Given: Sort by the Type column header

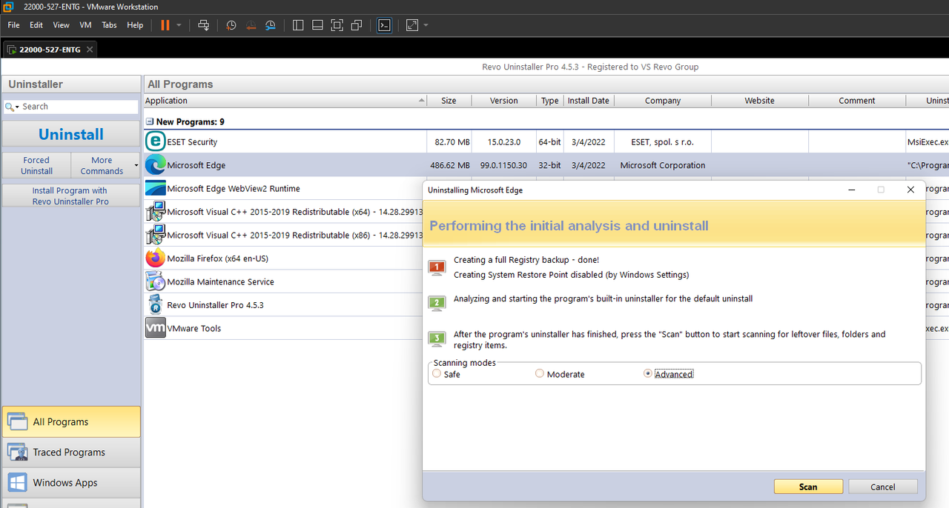Looking at the screenshot, I should tap(549, 101).
